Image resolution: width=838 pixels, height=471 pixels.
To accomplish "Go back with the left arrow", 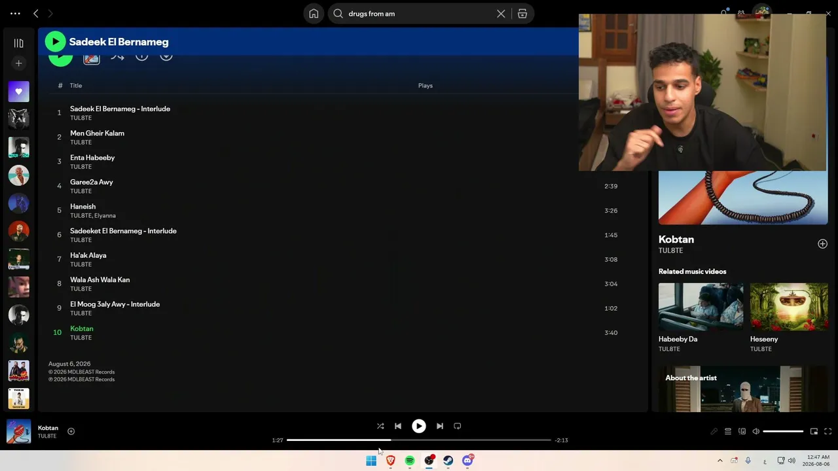I will [36, 13].
